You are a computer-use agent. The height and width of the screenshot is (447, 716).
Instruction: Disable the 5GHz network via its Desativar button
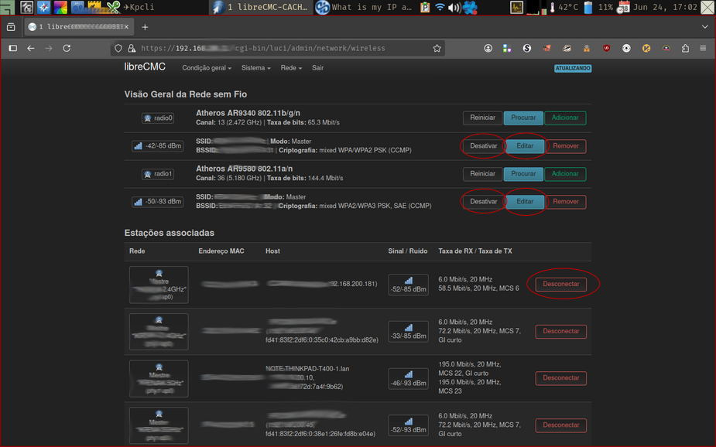pos(481,201)
